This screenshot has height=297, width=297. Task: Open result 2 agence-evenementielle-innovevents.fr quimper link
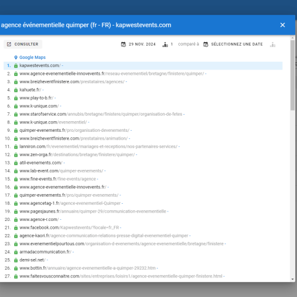pyautogui.click(x=112, y=74)
